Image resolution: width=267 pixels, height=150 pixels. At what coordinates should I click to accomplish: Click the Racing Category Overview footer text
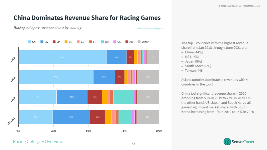click(x=38, y=141)
